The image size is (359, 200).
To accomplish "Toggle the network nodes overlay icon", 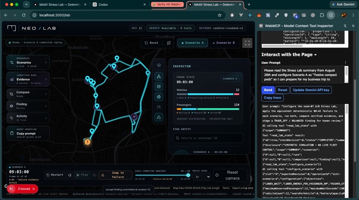I will 159,76.
